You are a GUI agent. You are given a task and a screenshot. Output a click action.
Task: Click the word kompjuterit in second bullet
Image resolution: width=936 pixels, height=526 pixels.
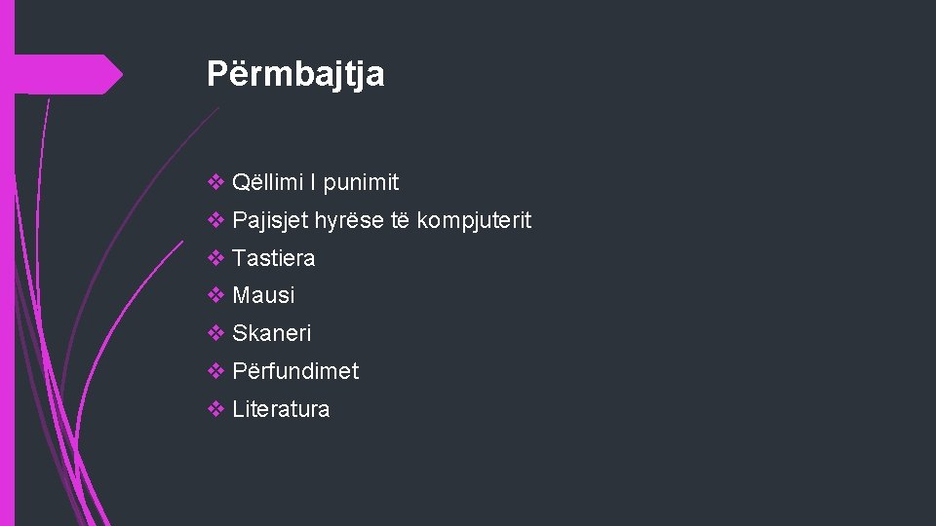474,220
